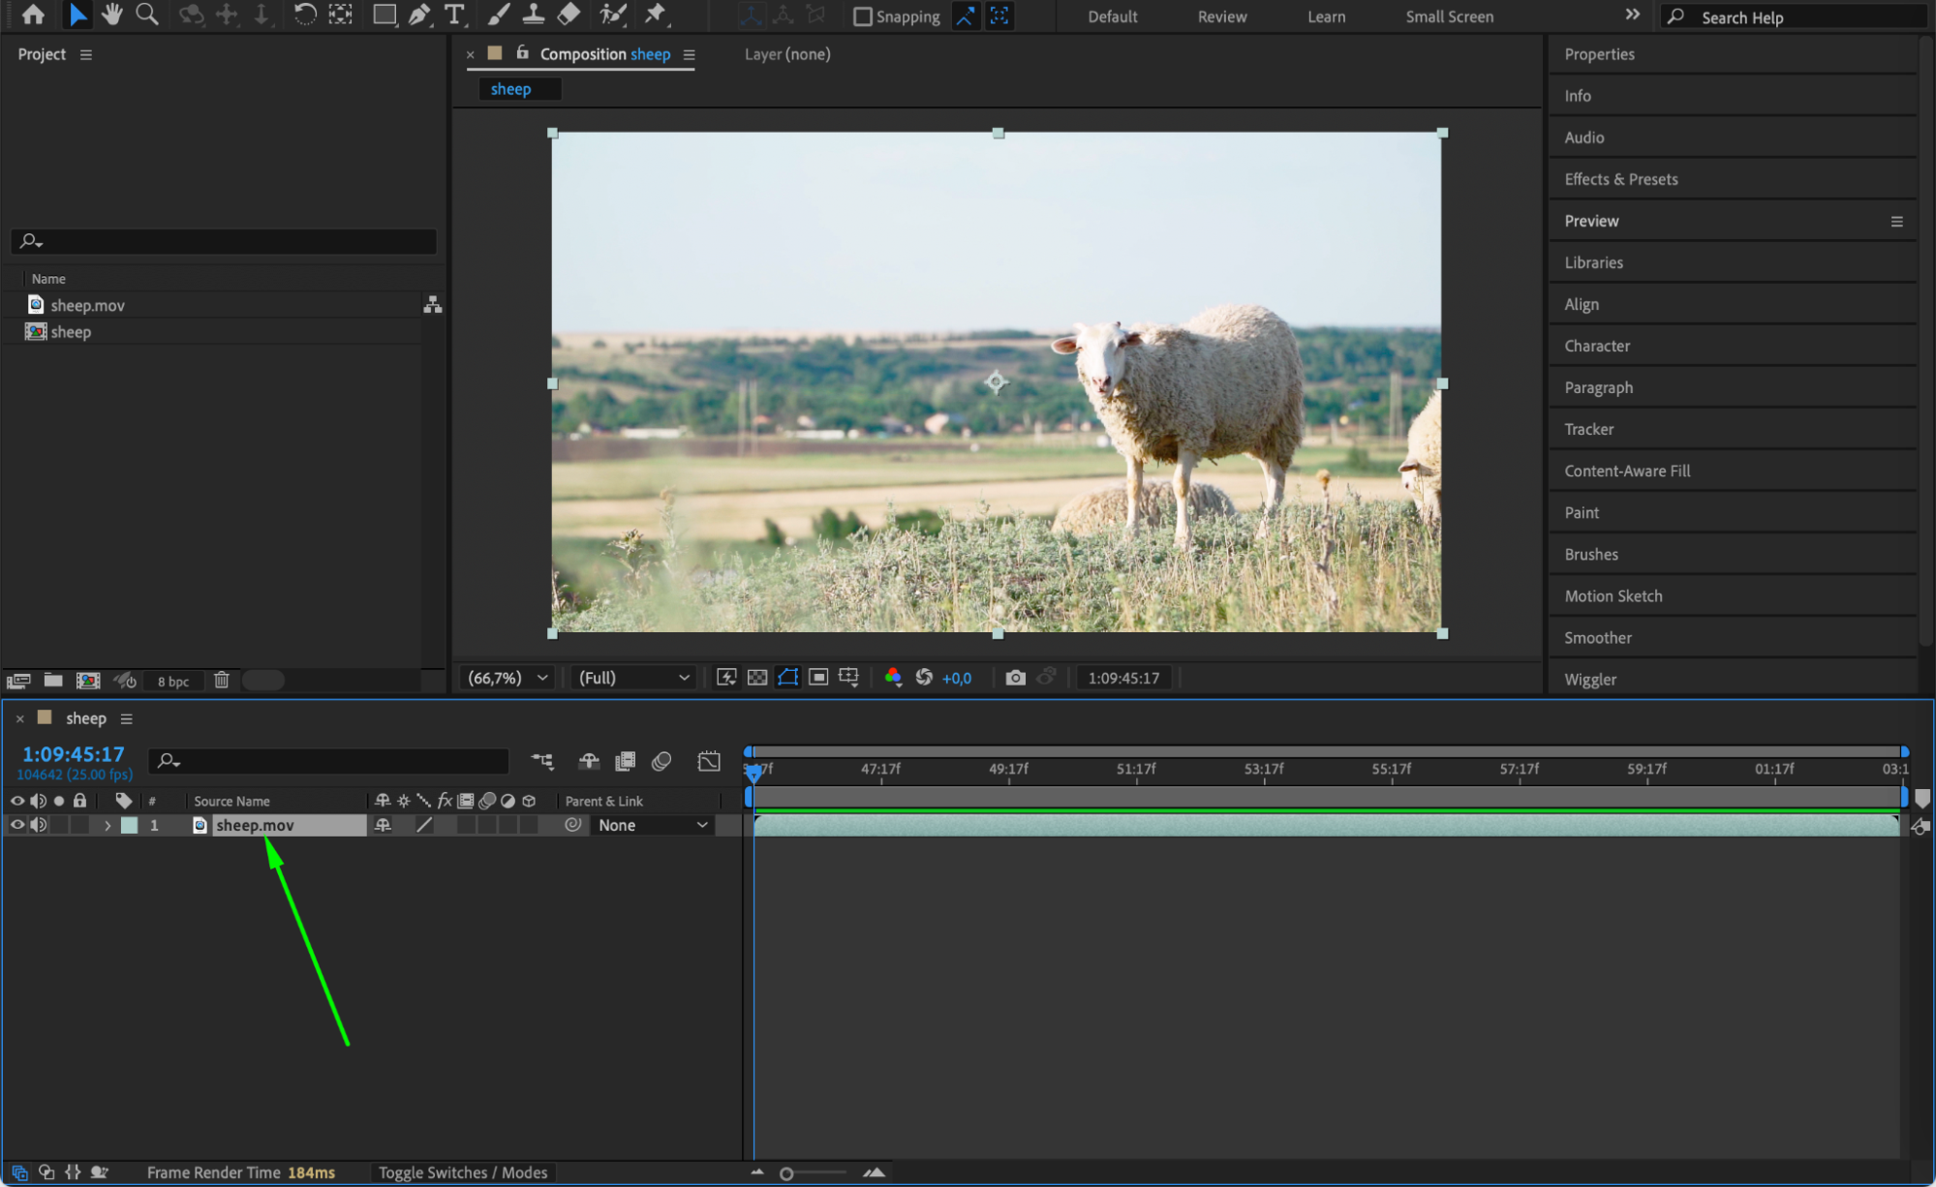This screenshot has width=1936, height=1187.
Task: Toggle the transparency grid in viewer
Action: [757, 678]
